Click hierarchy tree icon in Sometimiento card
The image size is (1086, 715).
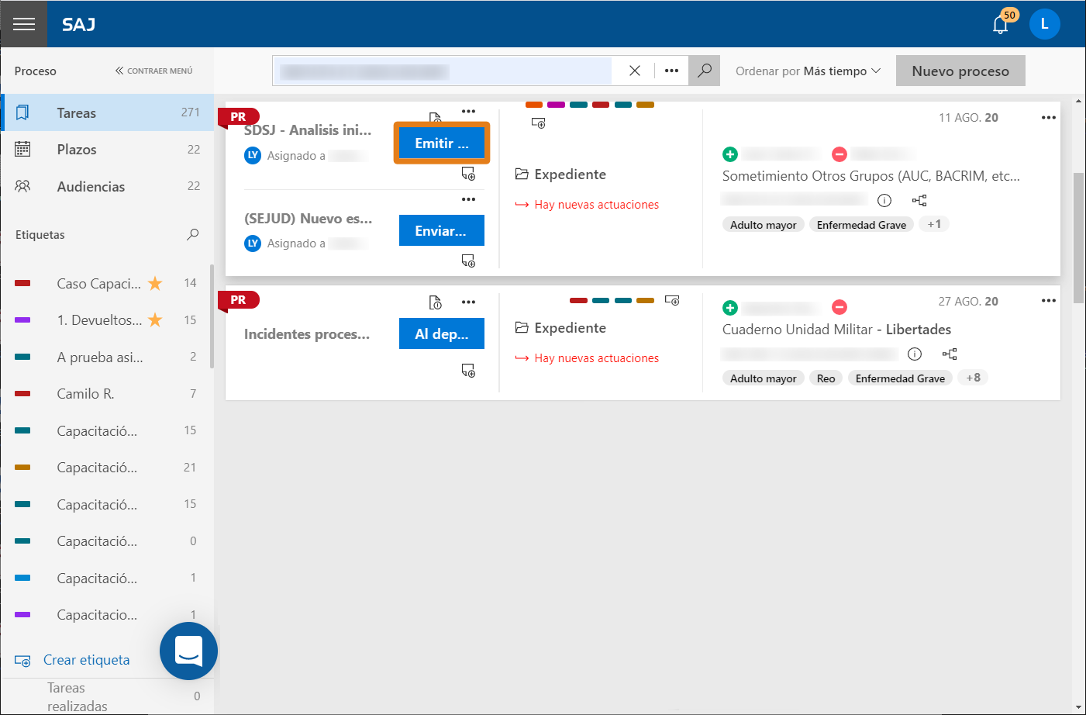coord(919,200)
